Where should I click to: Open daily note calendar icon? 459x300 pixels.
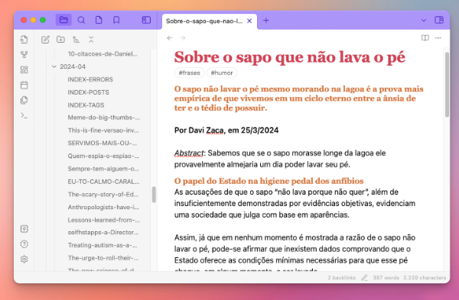click(x=24, y=85)
